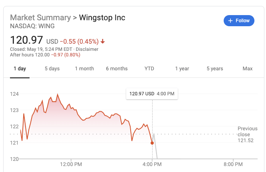Click the Previous close 121.52 label
The image size is (266, 172).
point(248,134)
